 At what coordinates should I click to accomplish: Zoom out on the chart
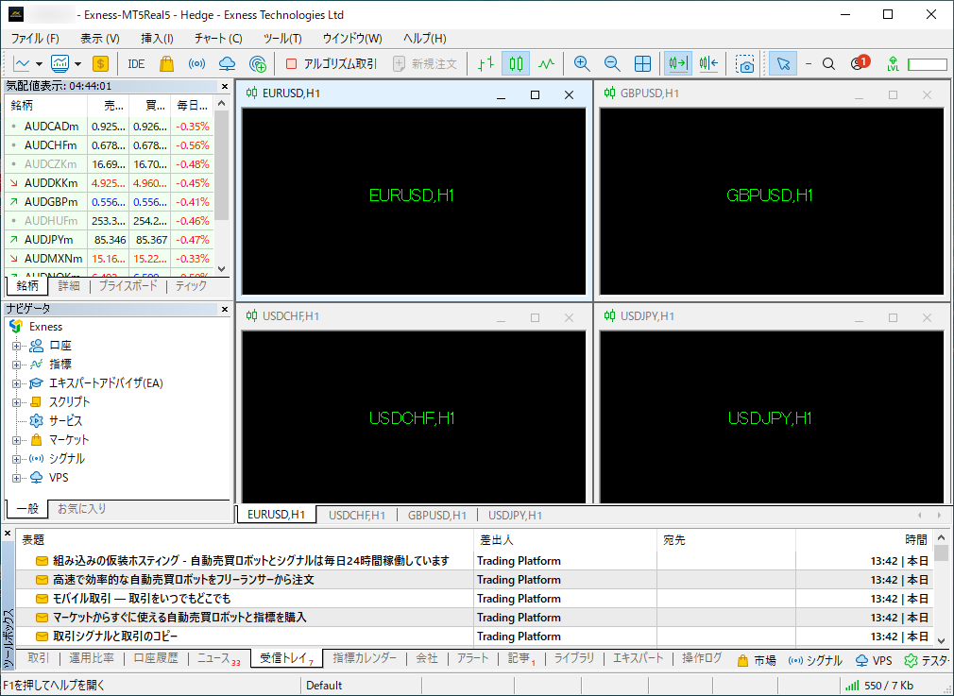tap(612, 64)
